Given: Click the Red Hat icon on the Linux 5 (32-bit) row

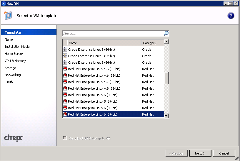Looking at the screenshot, I should click(x=65, y=95).
